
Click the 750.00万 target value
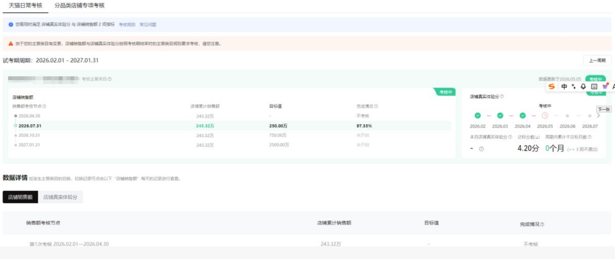click(278, 135)
